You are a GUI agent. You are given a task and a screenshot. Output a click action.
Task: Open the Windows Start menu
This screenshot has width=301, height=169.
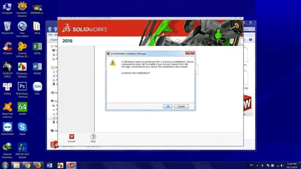click(5, 165)
